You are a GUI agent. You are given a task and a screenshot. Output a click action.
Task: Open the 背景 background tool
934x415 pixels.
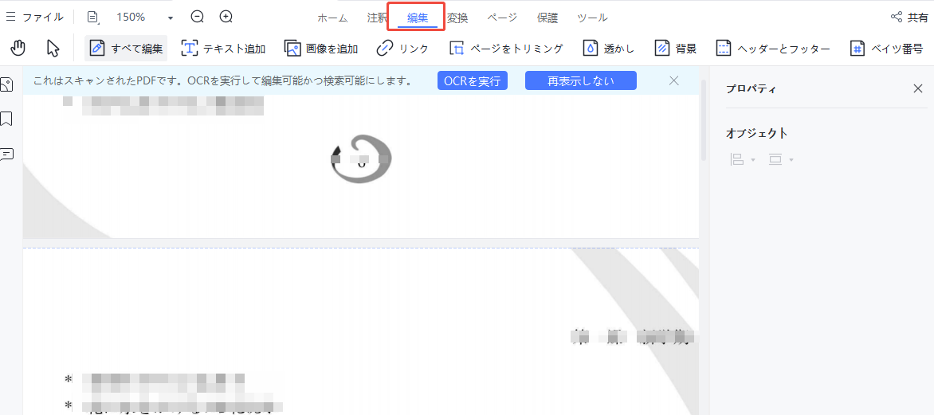(x=676, y=49)
